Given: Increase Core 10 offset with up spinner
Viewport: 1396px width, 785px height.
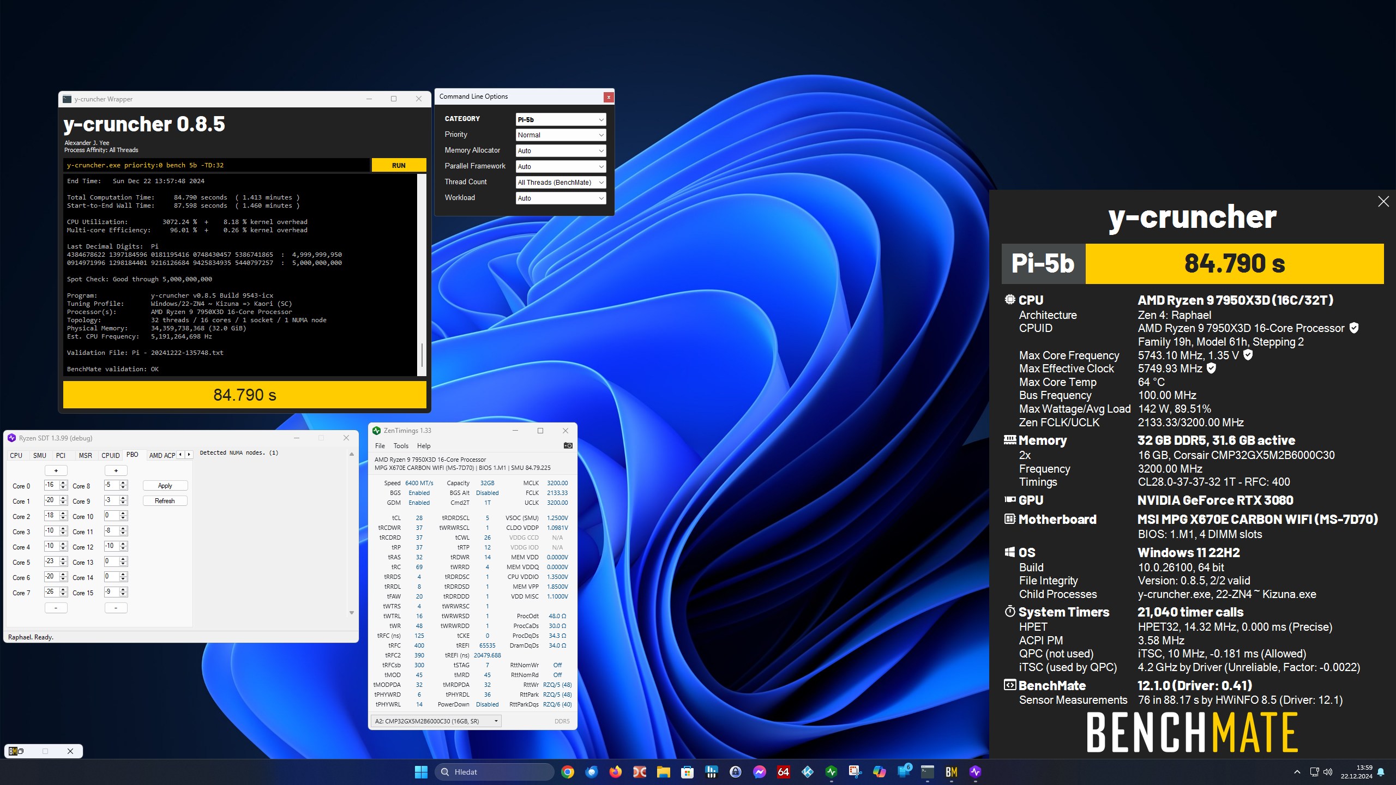Looking at the screenshot, I should click(x=124, y=514).
